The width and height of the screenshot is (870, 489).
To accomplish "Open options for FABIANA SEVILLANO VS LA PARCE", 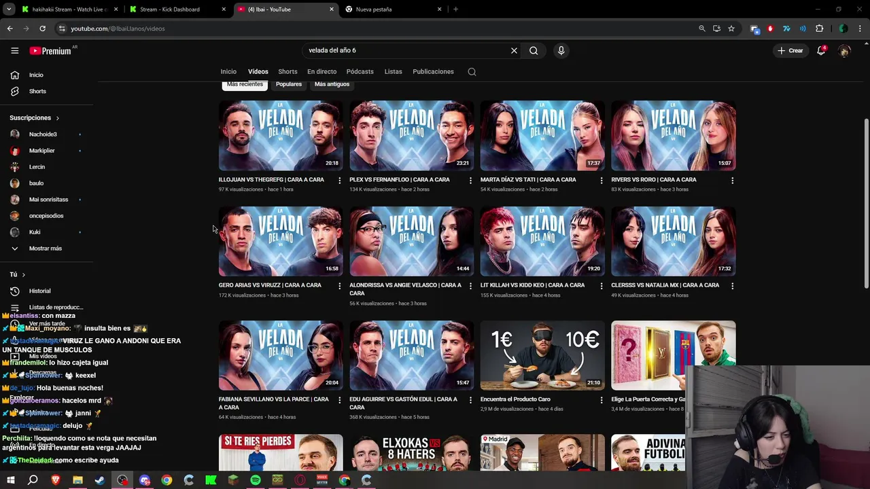I will tap(339, 400).
